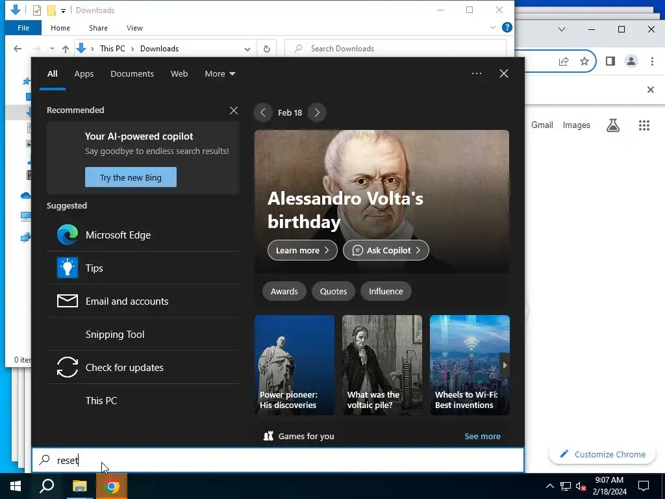Viewport: 665px width, 499px height.
Task: Open Gmail link in Chrome
Action: [542, 125]
